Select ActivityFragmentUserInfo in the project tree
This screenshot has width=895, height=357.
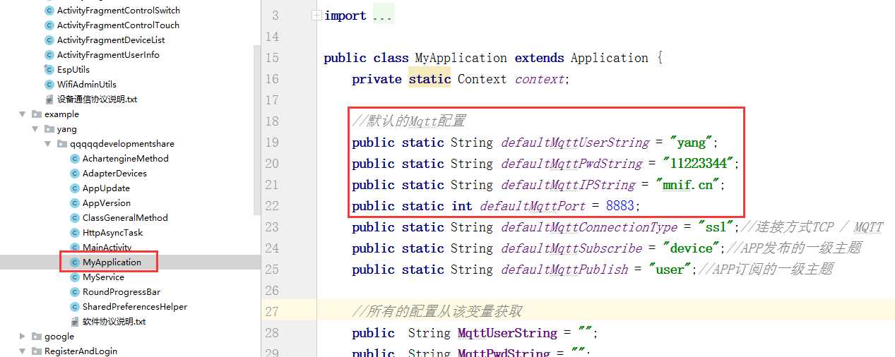pyautogui.click(x=108, y=55)
